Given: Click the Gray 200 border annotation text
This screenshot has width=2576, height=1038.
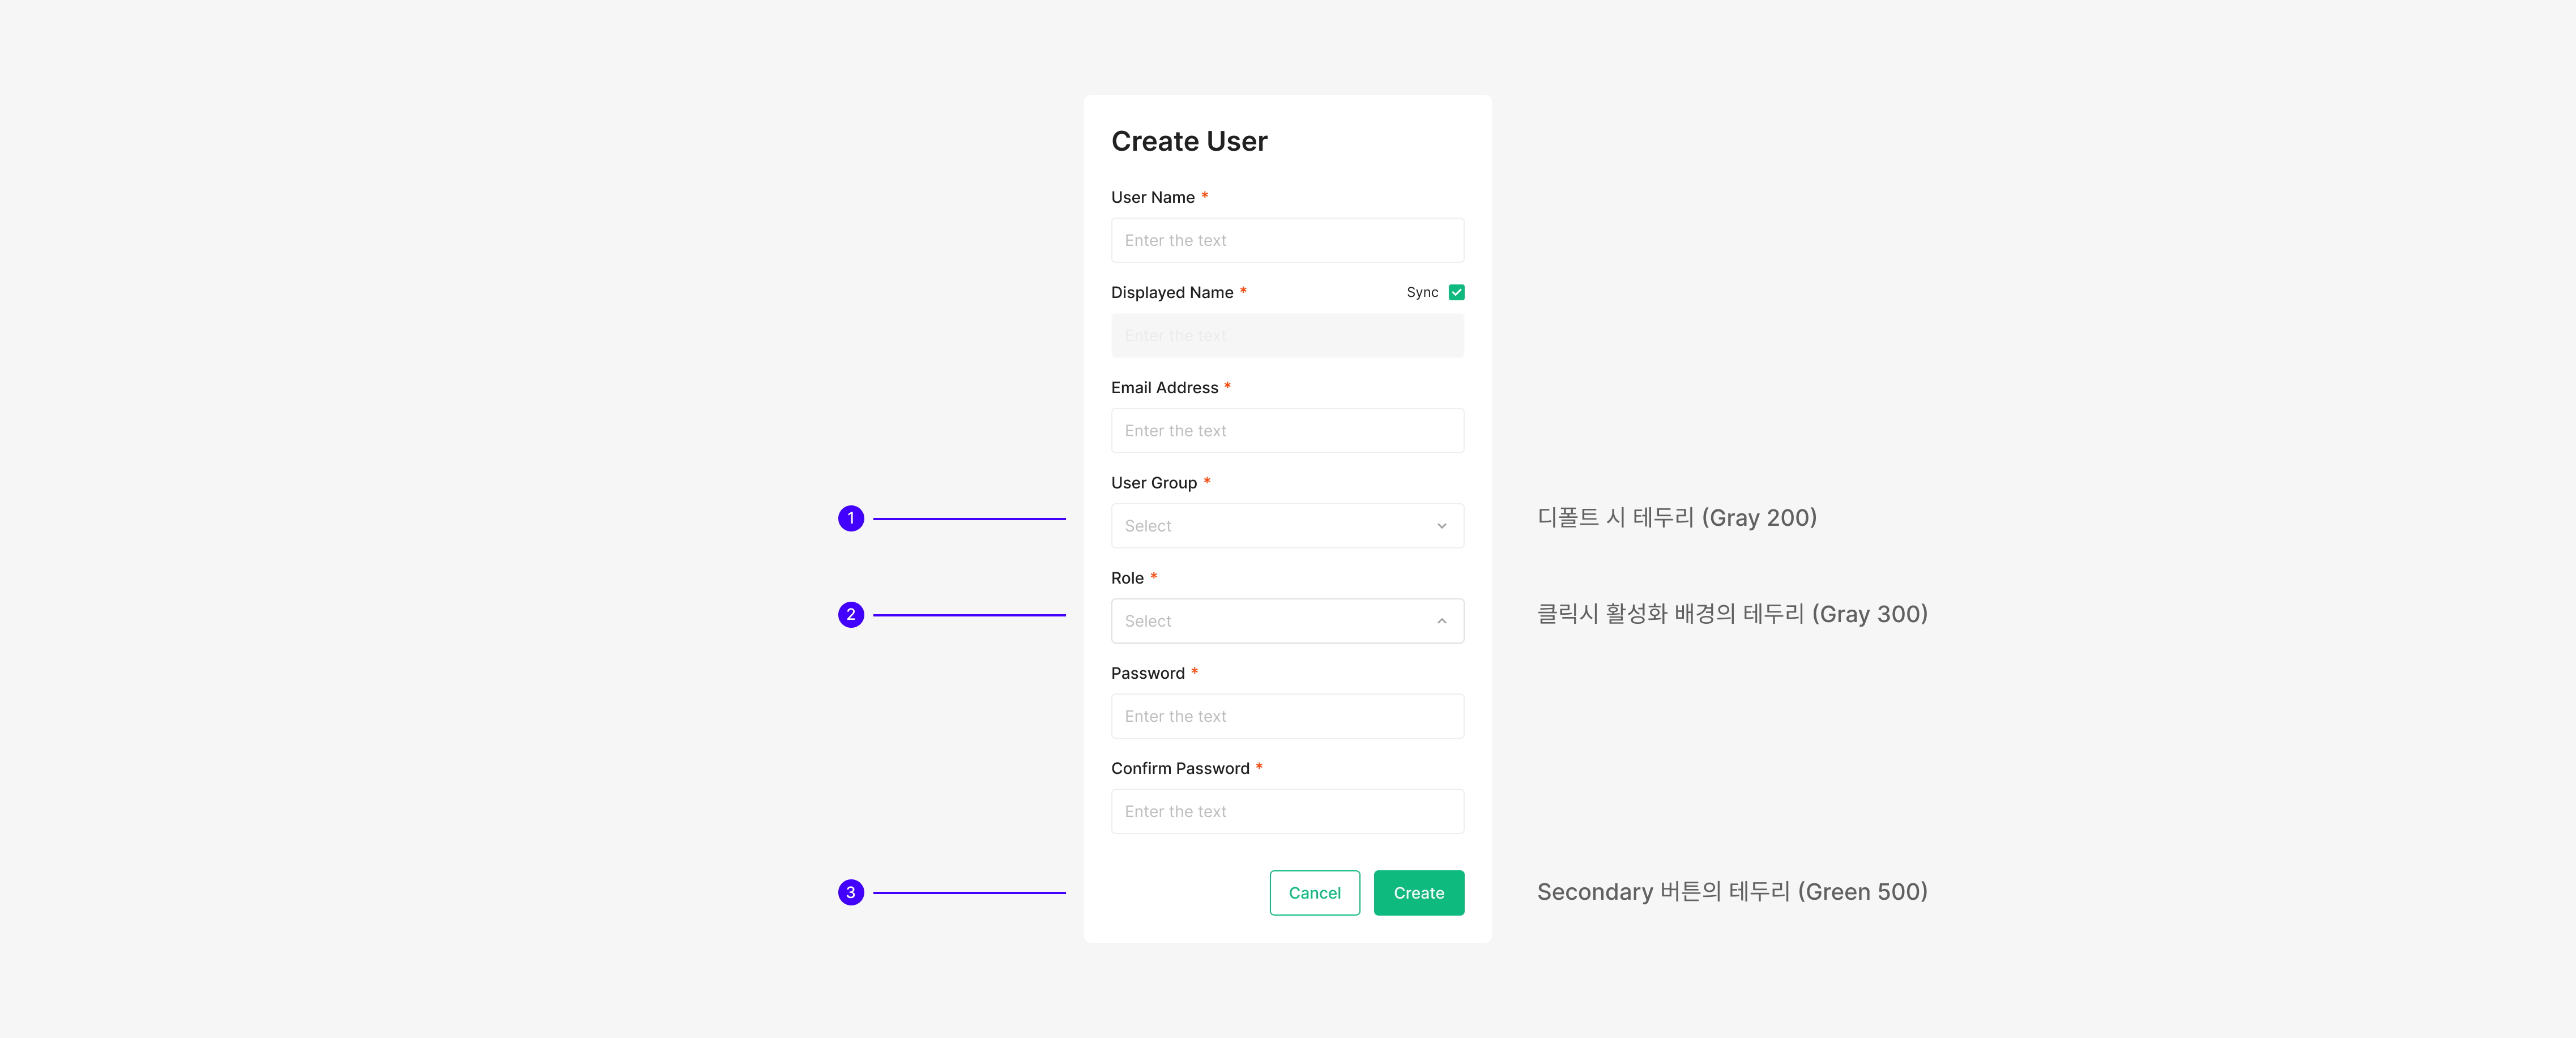Looking at the screenshot, I should click(x=1676, y=518).
